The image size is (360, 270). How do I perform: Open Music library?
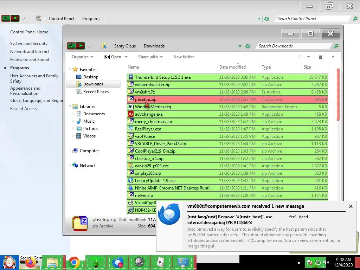tap(89, 121)
